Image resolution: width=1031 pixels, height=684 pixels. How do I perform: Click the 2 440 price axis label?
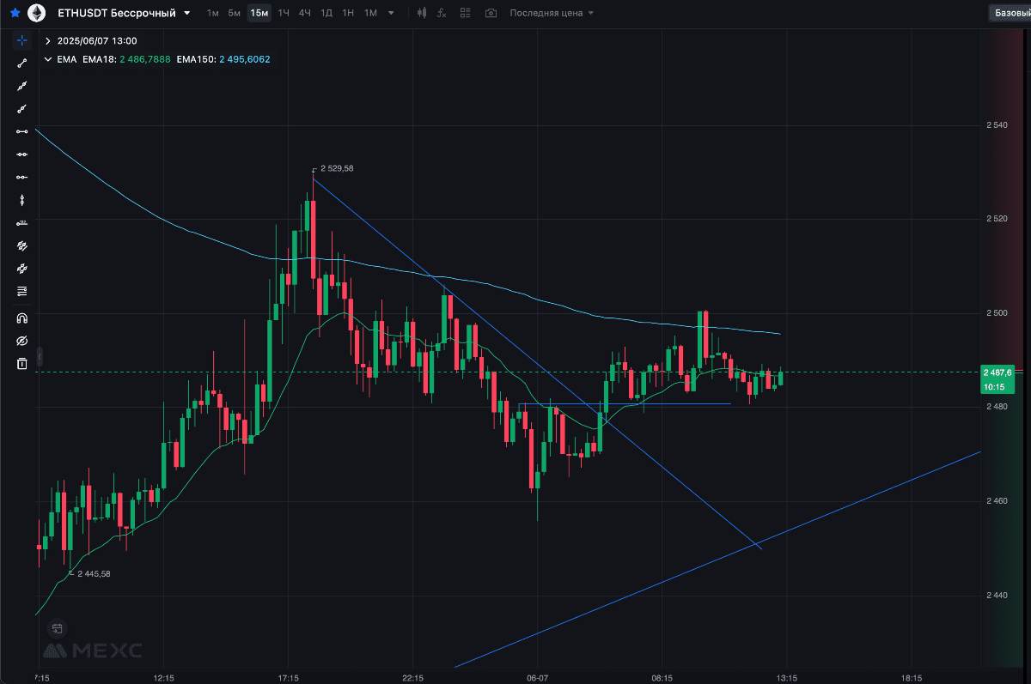point(996,594)
